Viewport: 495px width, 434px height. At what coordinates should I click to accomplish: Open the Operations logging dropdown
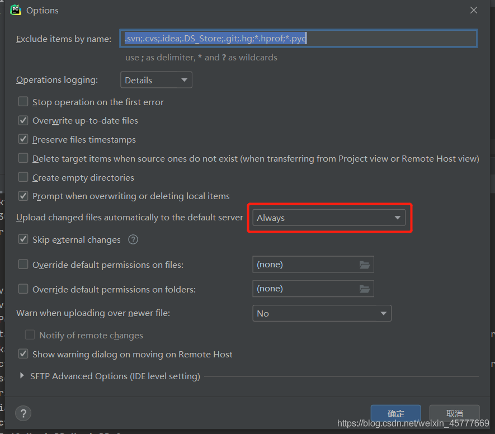pyautogui.click(x=156, y=80)
